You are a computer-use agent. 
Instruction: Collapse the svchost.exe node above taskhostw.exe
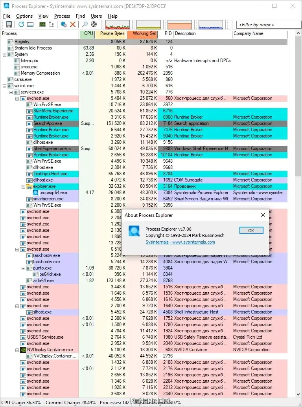point(17,249)
